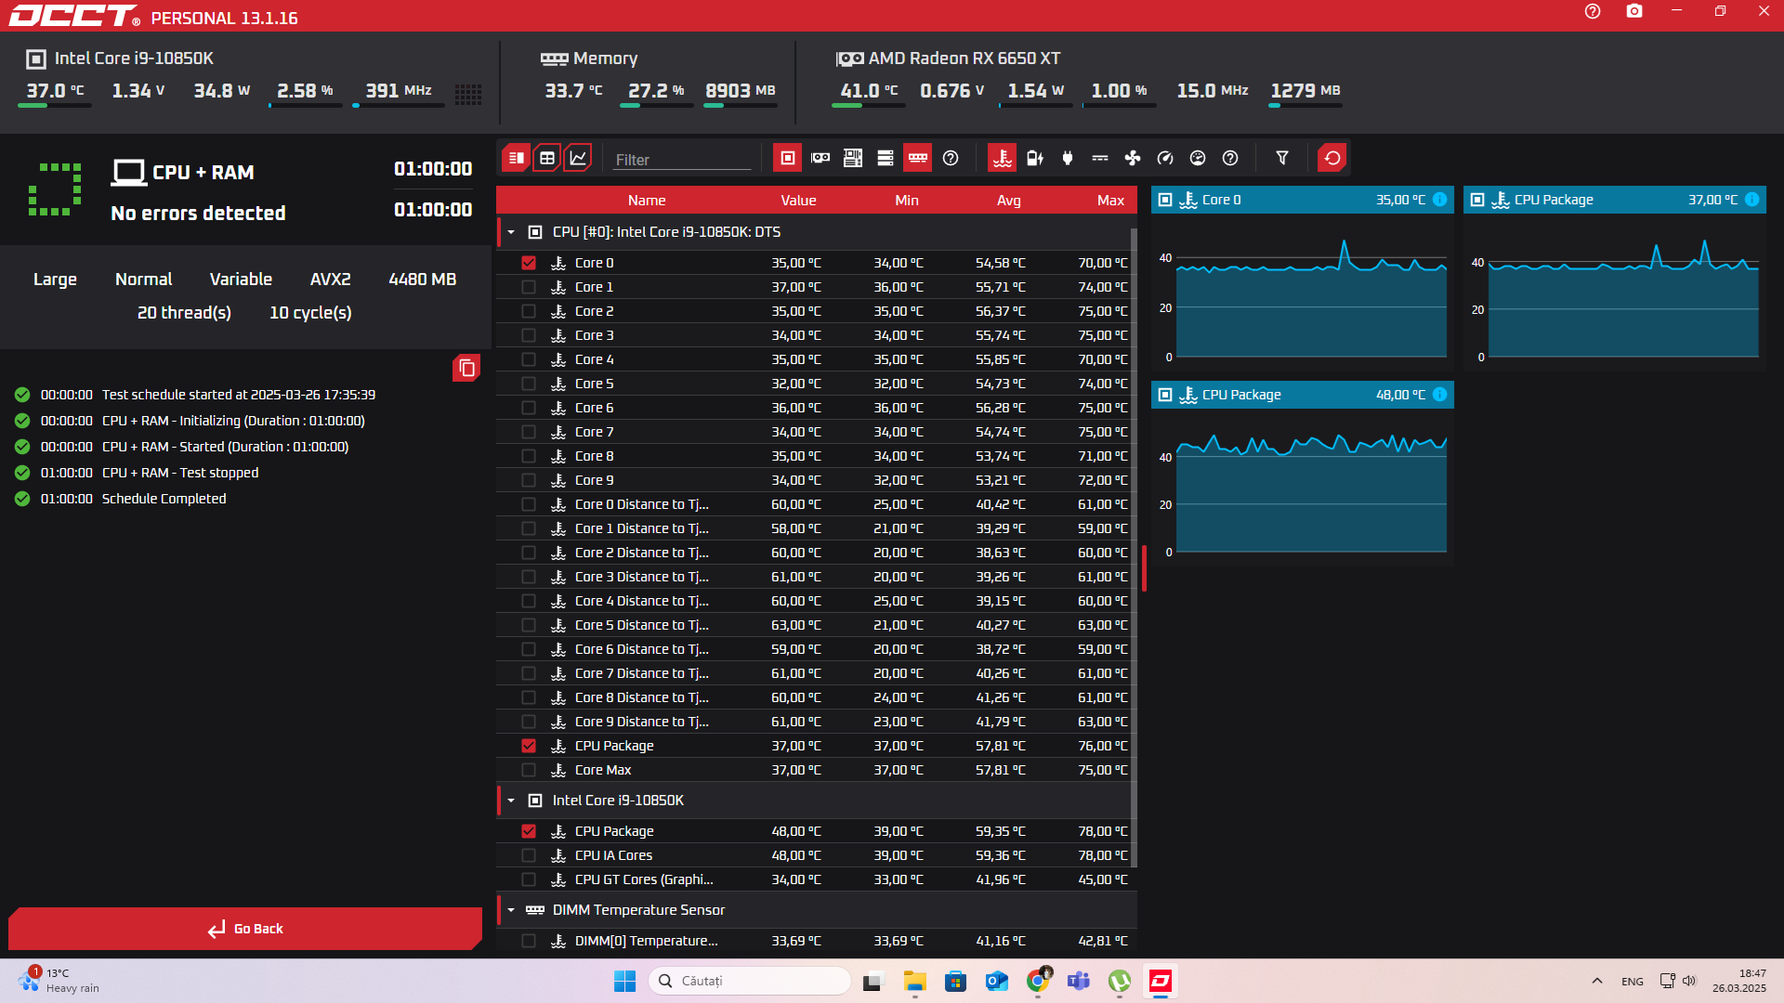The image size is (1784, 1003).
Task: Open help from title bar
Action: [1593, 11]
